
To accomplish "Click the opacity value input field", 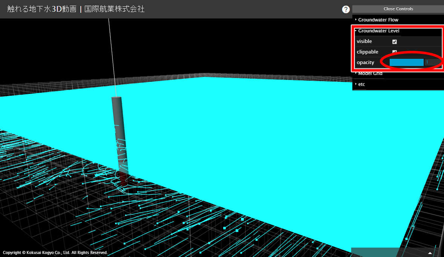I will click(433, 63).
